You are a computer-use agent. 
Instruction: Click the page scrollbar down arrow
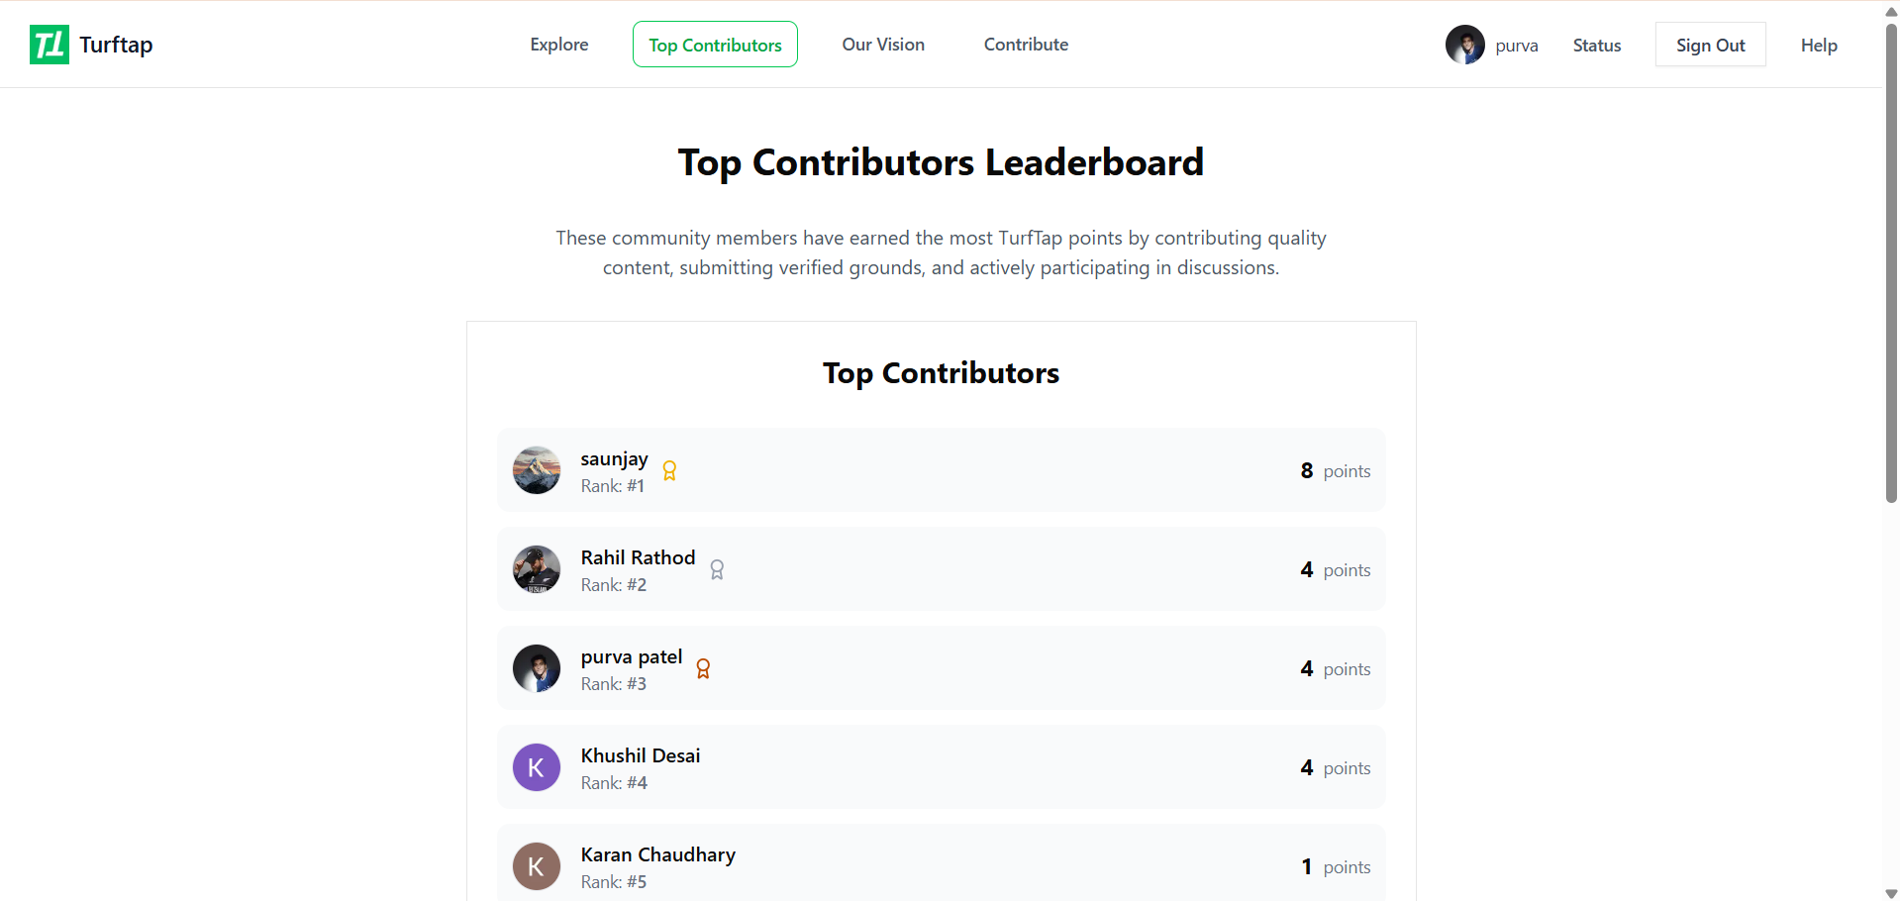(x=1891, y=893)
